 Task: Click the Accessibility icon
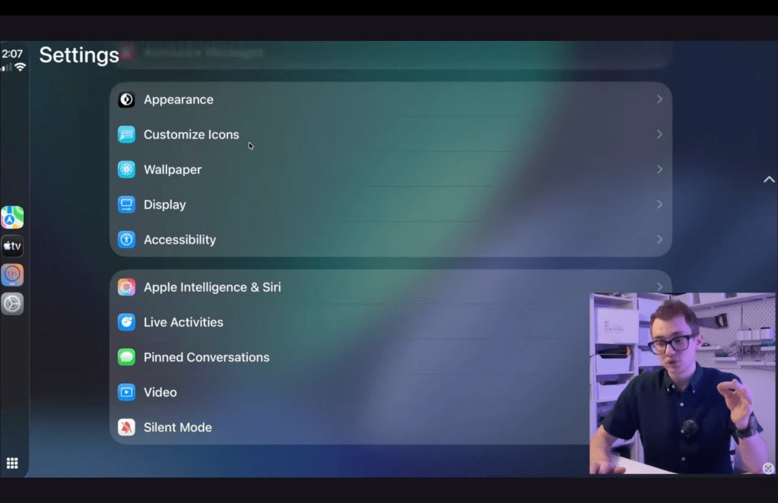(x=126, y=239)
